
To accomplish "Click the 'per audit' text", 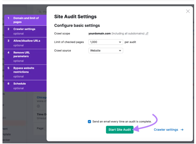I will click(130, 42).
